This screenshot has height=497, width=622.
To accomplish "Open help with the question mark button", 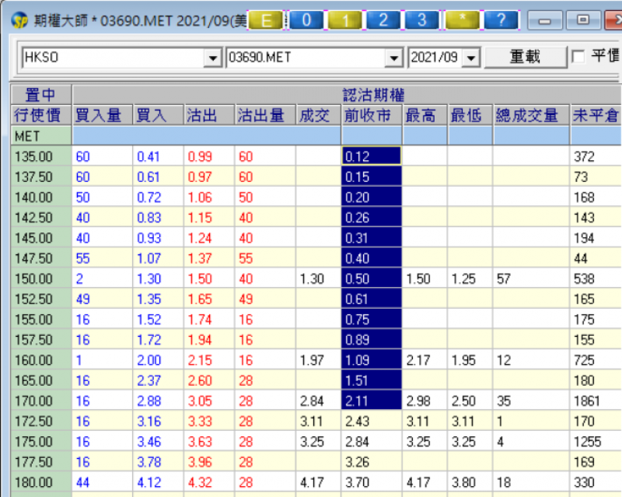I will 503,20.
